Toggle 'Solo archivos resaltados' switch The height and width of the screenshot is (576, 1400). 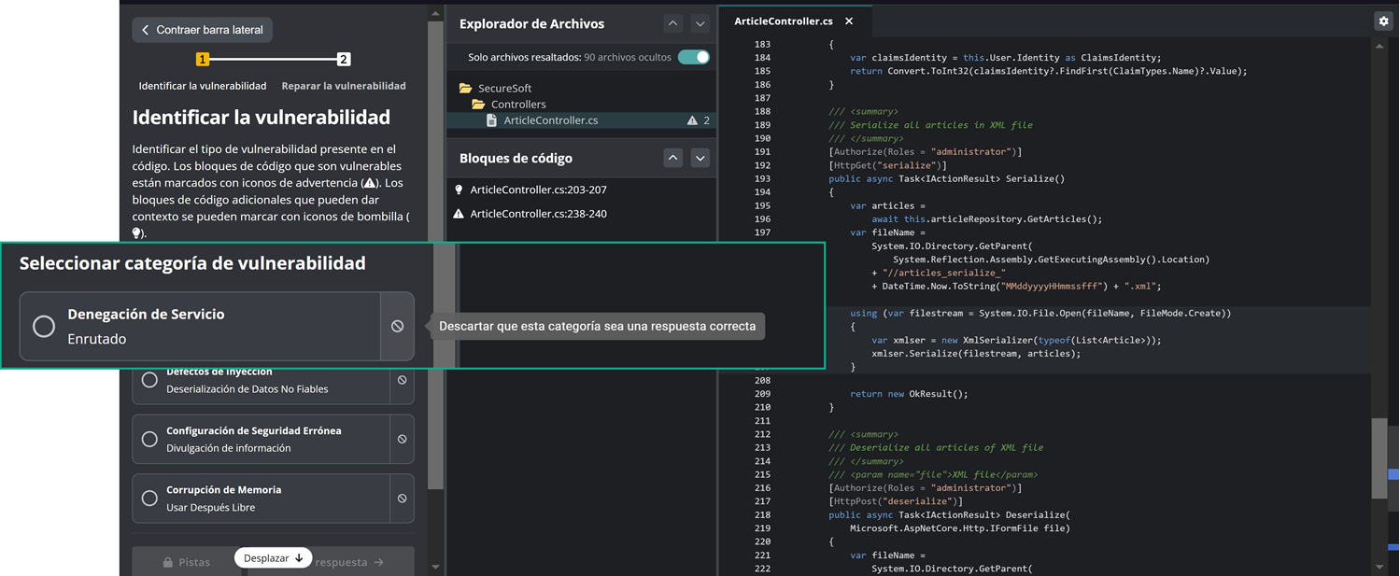[693, 57]
